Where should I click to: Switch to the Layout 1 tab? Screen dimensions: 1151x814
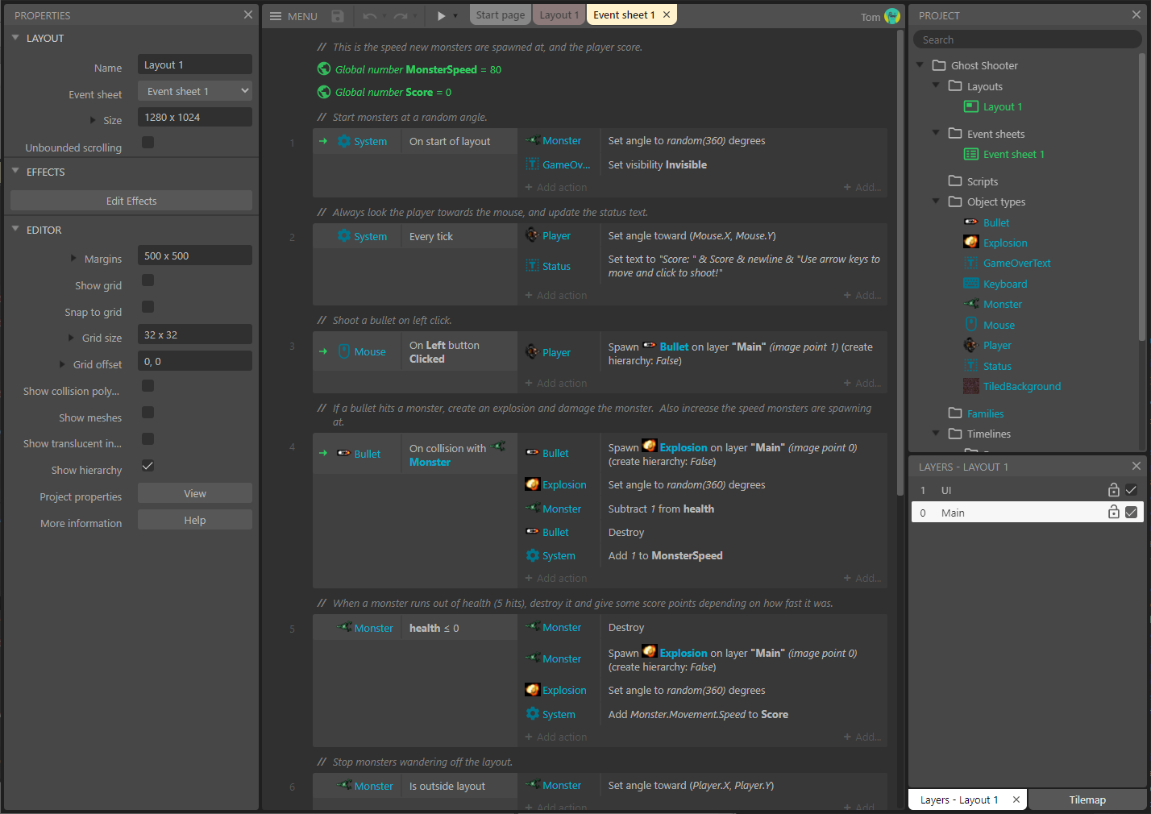(559, 14)
